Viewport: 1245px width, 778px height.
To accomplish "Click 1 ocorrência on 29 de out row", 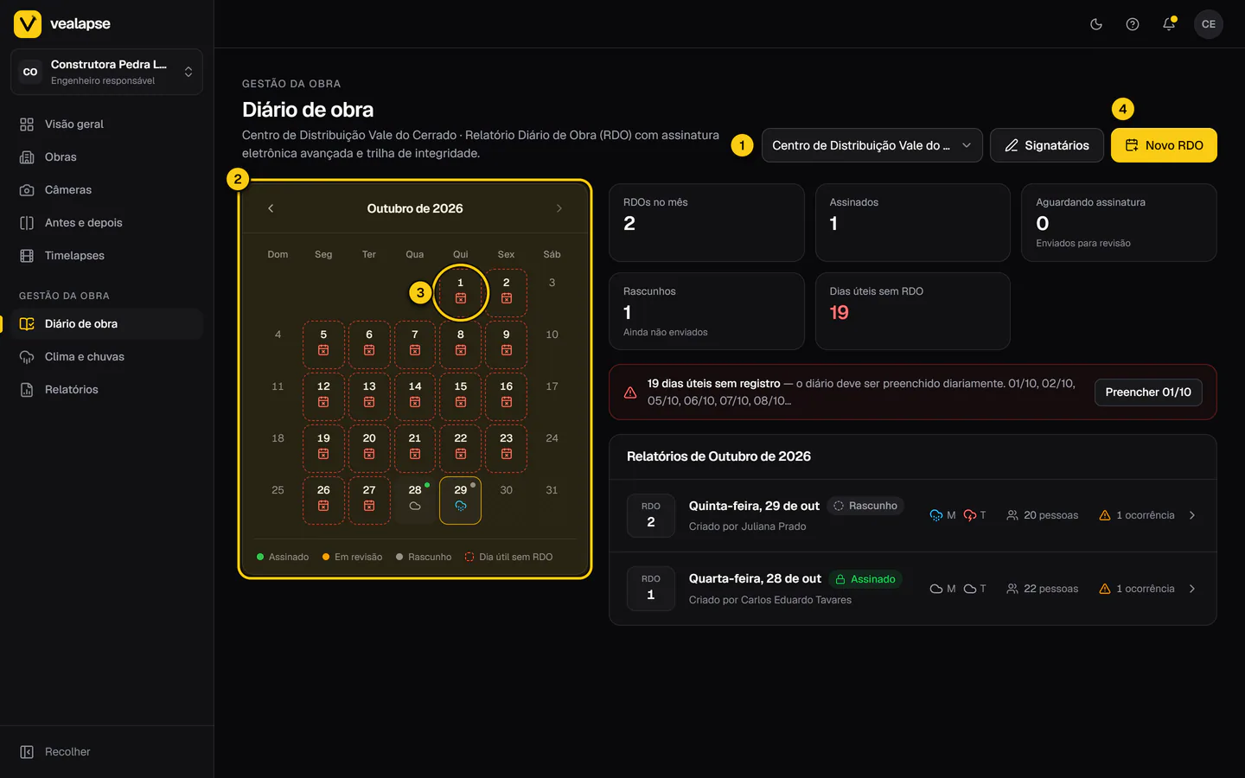I will pos(1137,515).
